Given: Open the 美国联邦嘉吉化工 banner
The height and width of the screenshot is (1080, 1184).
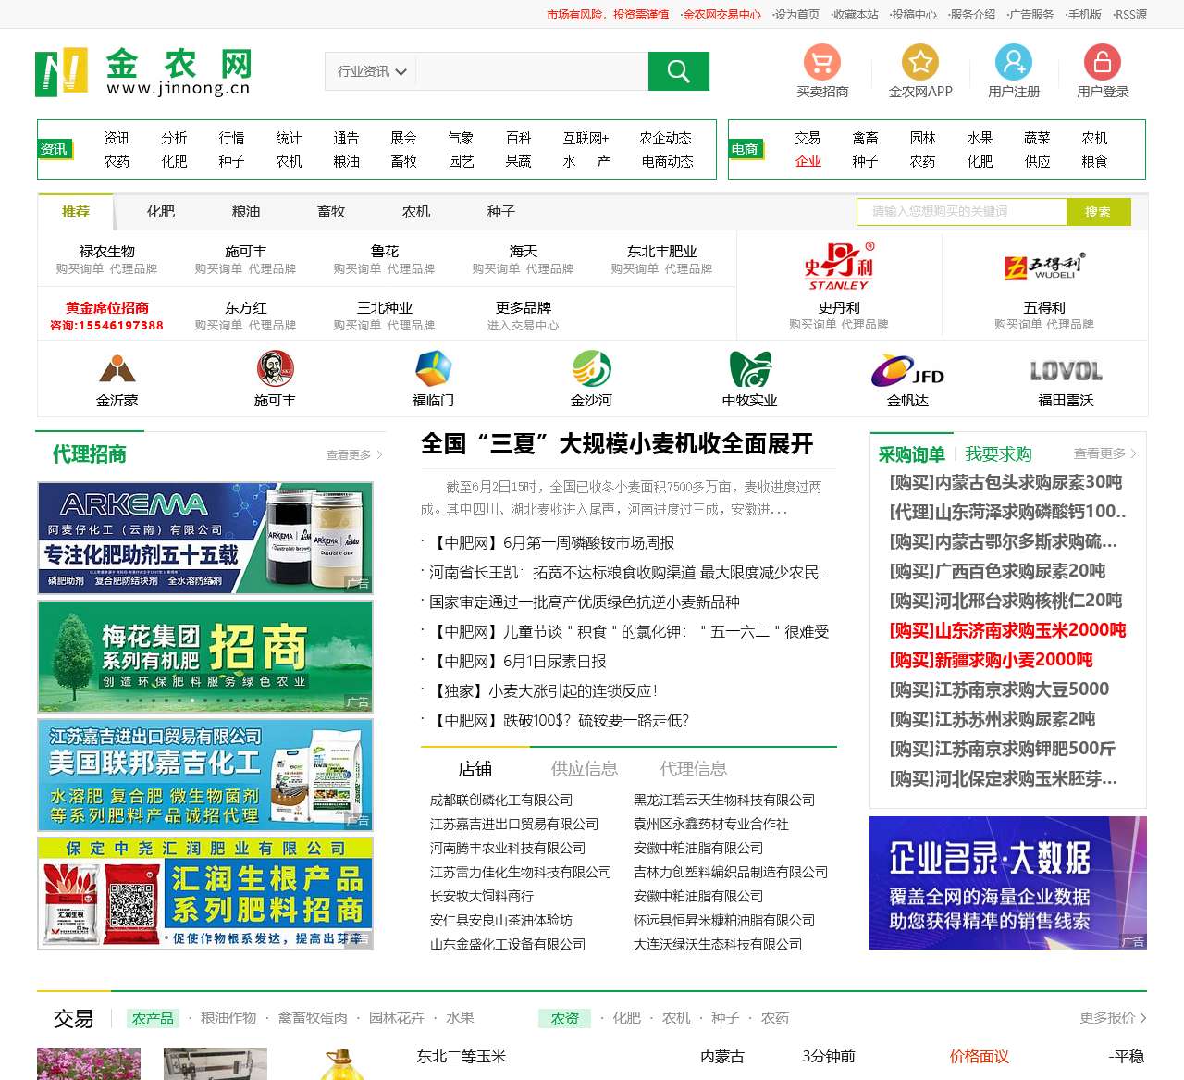Looking at the screenshot, I should coord(205,775).
